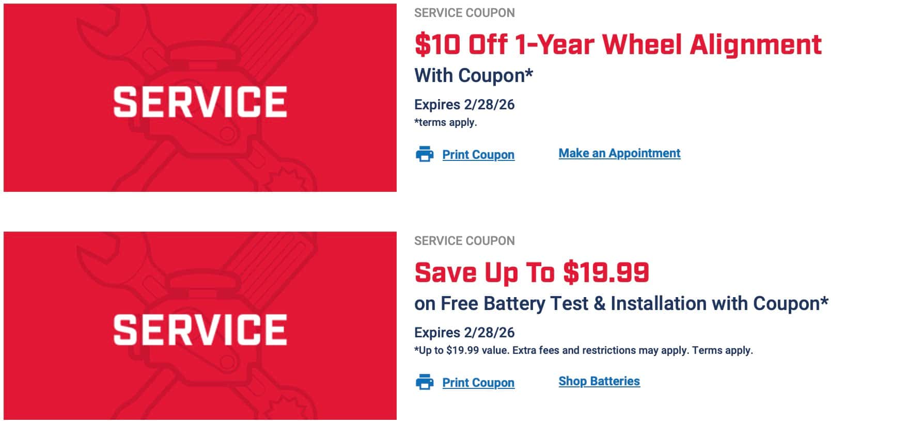Print the $10 off wheel alignment coupon
907x424 pixels.
tap(478, 155)
